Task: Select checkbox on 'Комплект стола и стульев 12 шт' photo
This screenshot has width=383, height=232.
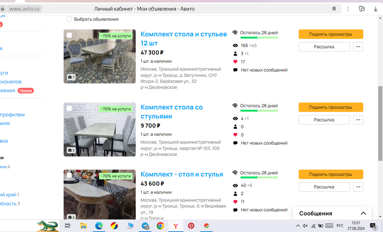Action: [x=69, y=35]
